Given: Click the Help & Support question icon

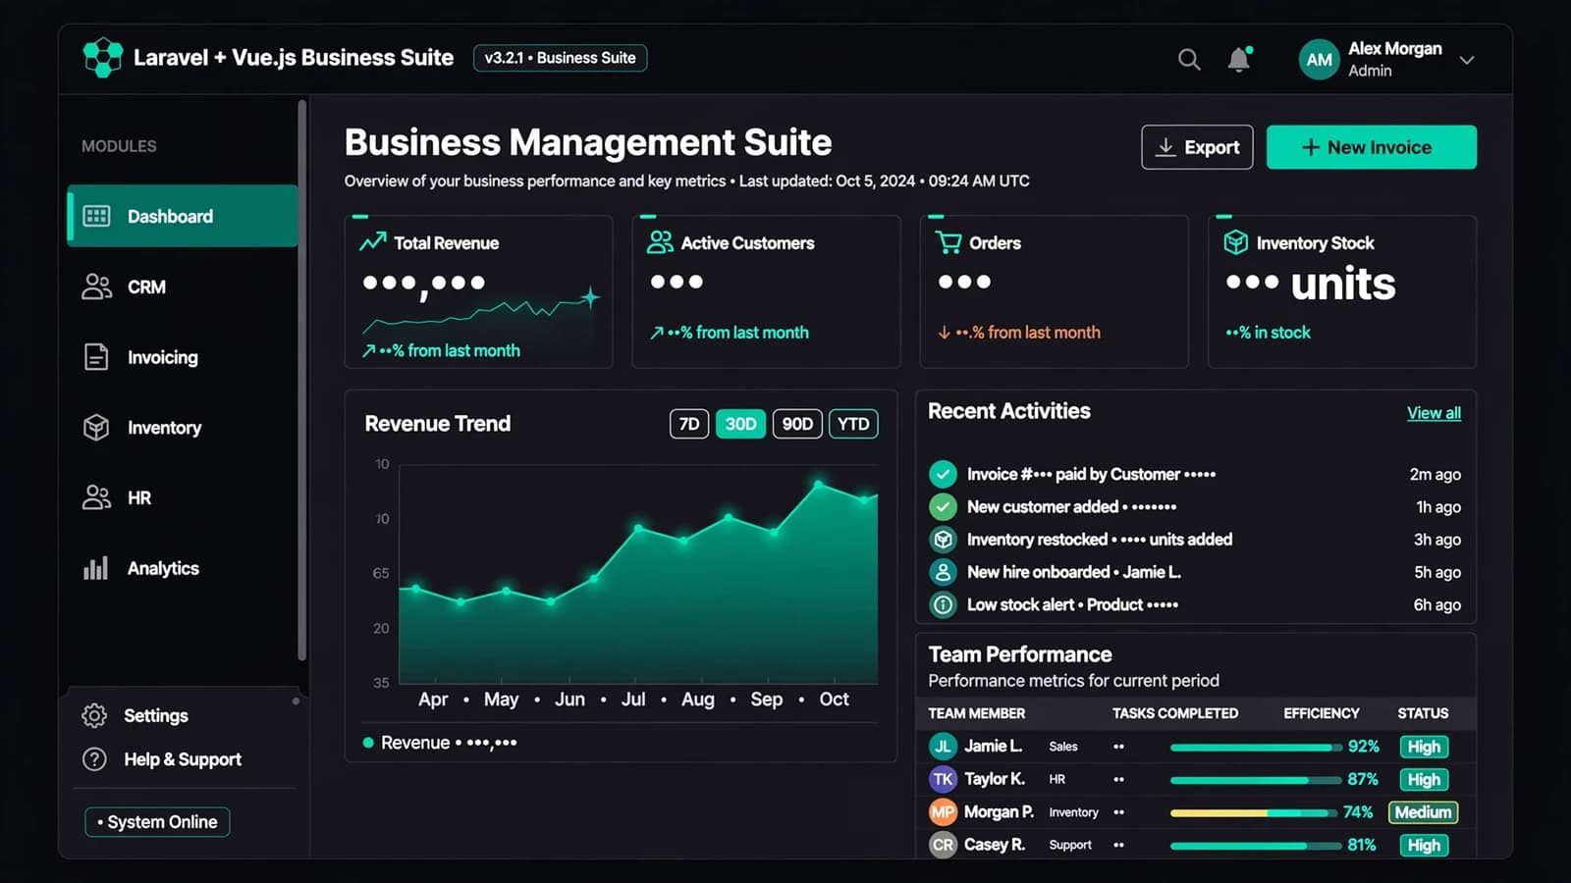Looking at the screenshot, I should pyautogui.click(x=94, y=759).
